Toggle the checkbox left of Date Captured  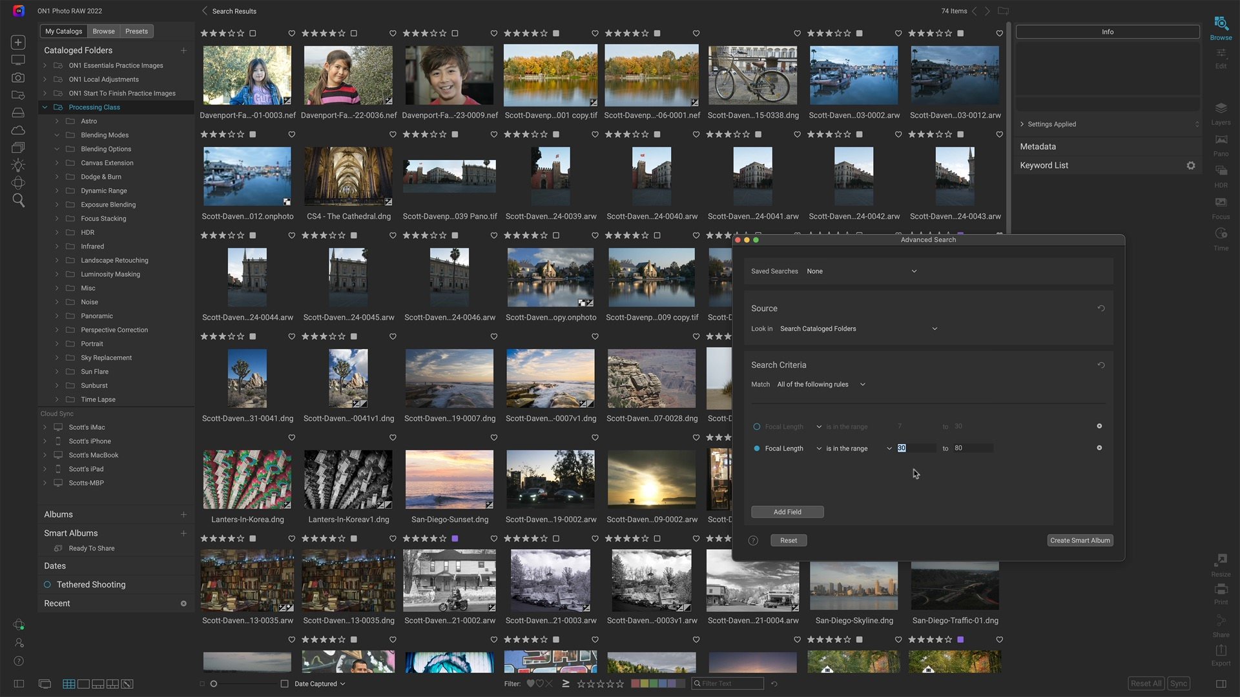(284, 683)
